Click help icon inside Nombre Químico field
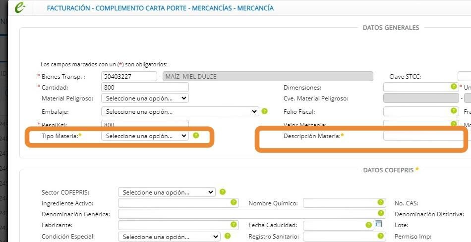Viewport: 471px width, 242px height. 381,203
